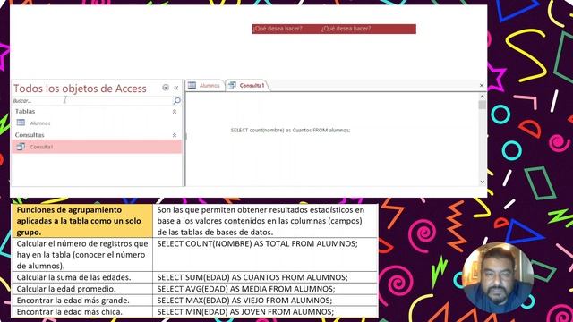The height and width of the screenshot is (322, 573).
Task: Click the SELECT COUNT(NOMBRE) AS TOTAL cell
Action: click(265, 255)
